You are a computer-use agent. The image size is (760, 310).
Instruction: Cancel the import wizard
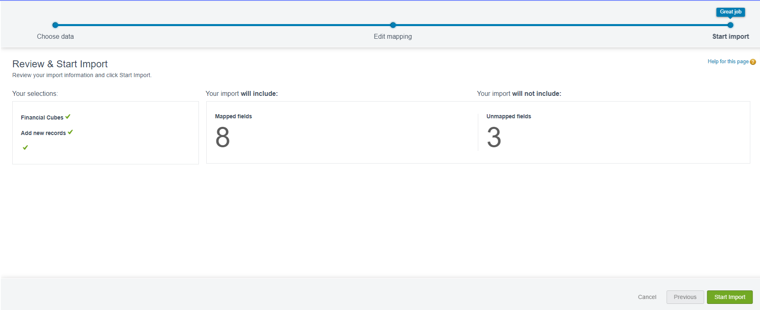click(x=647, y=297)
